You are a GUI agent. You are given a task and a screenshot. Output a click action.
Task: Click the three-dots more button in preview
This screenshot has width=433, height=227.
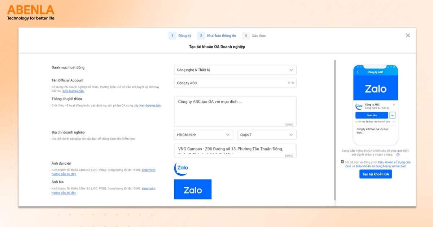(393, 115)
